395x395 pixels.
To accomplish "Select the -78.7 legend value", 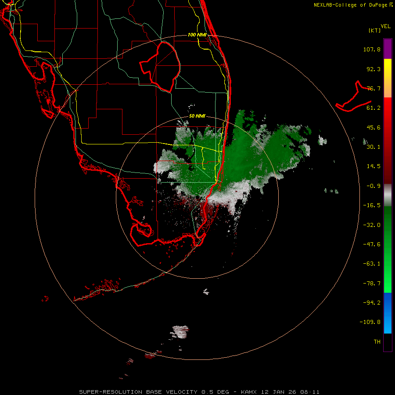I will tap(372, 284).
